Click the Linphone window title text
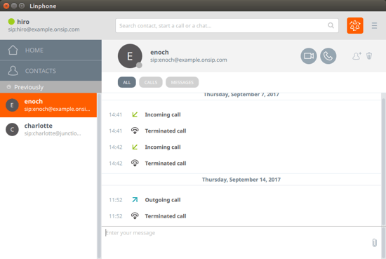The image size is (386, 259). [x=43, y=6]
